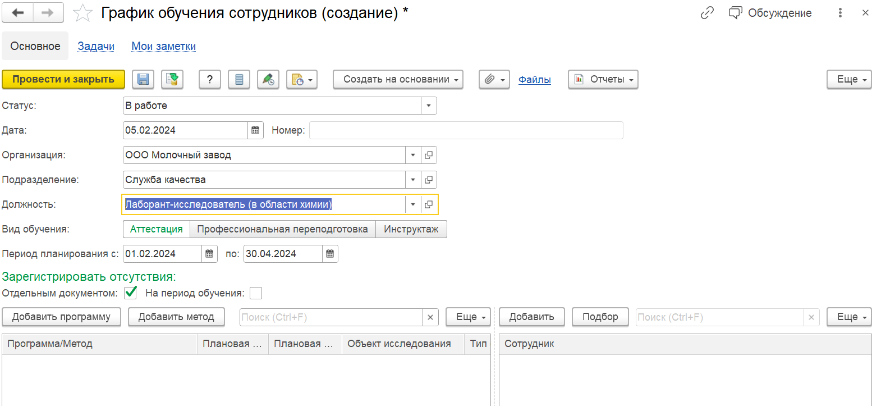Open the Файлы link
872x406 pixels.
pos(534,80)
